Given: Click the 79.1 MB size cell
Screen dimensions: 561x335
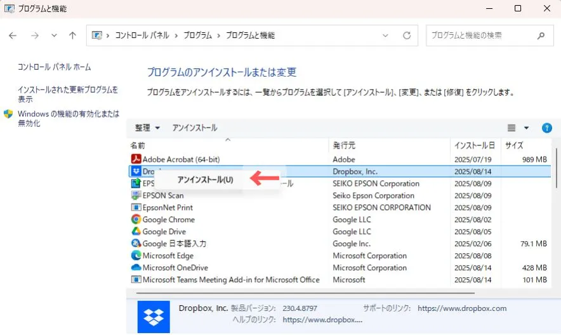Looking at the screenshot, I should [534, 244].
